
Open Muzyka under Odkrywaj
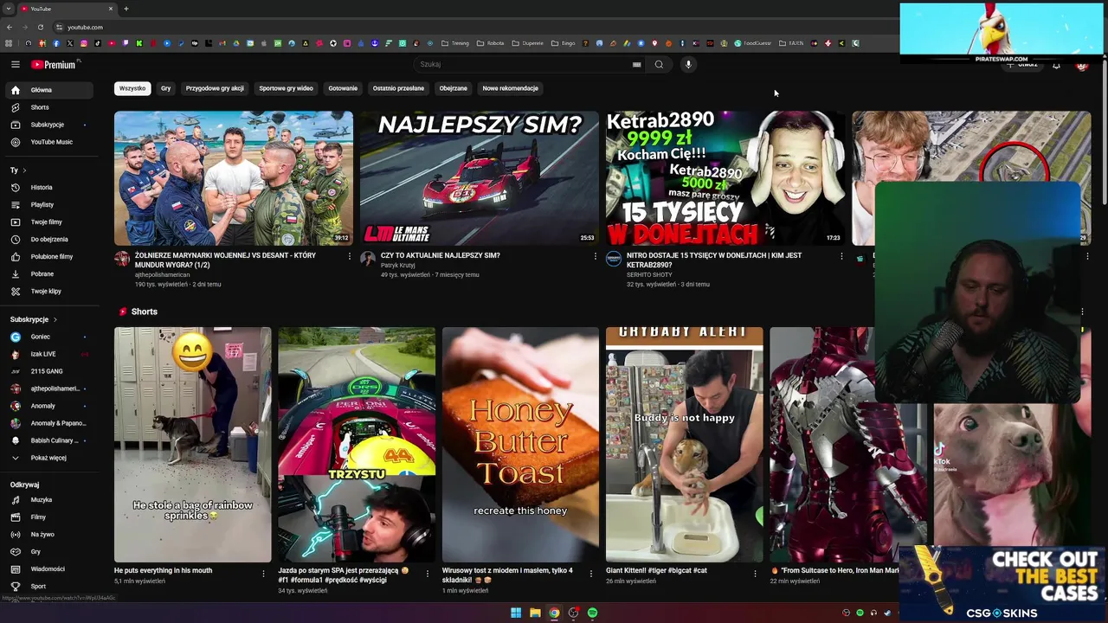tap(49, 499)
